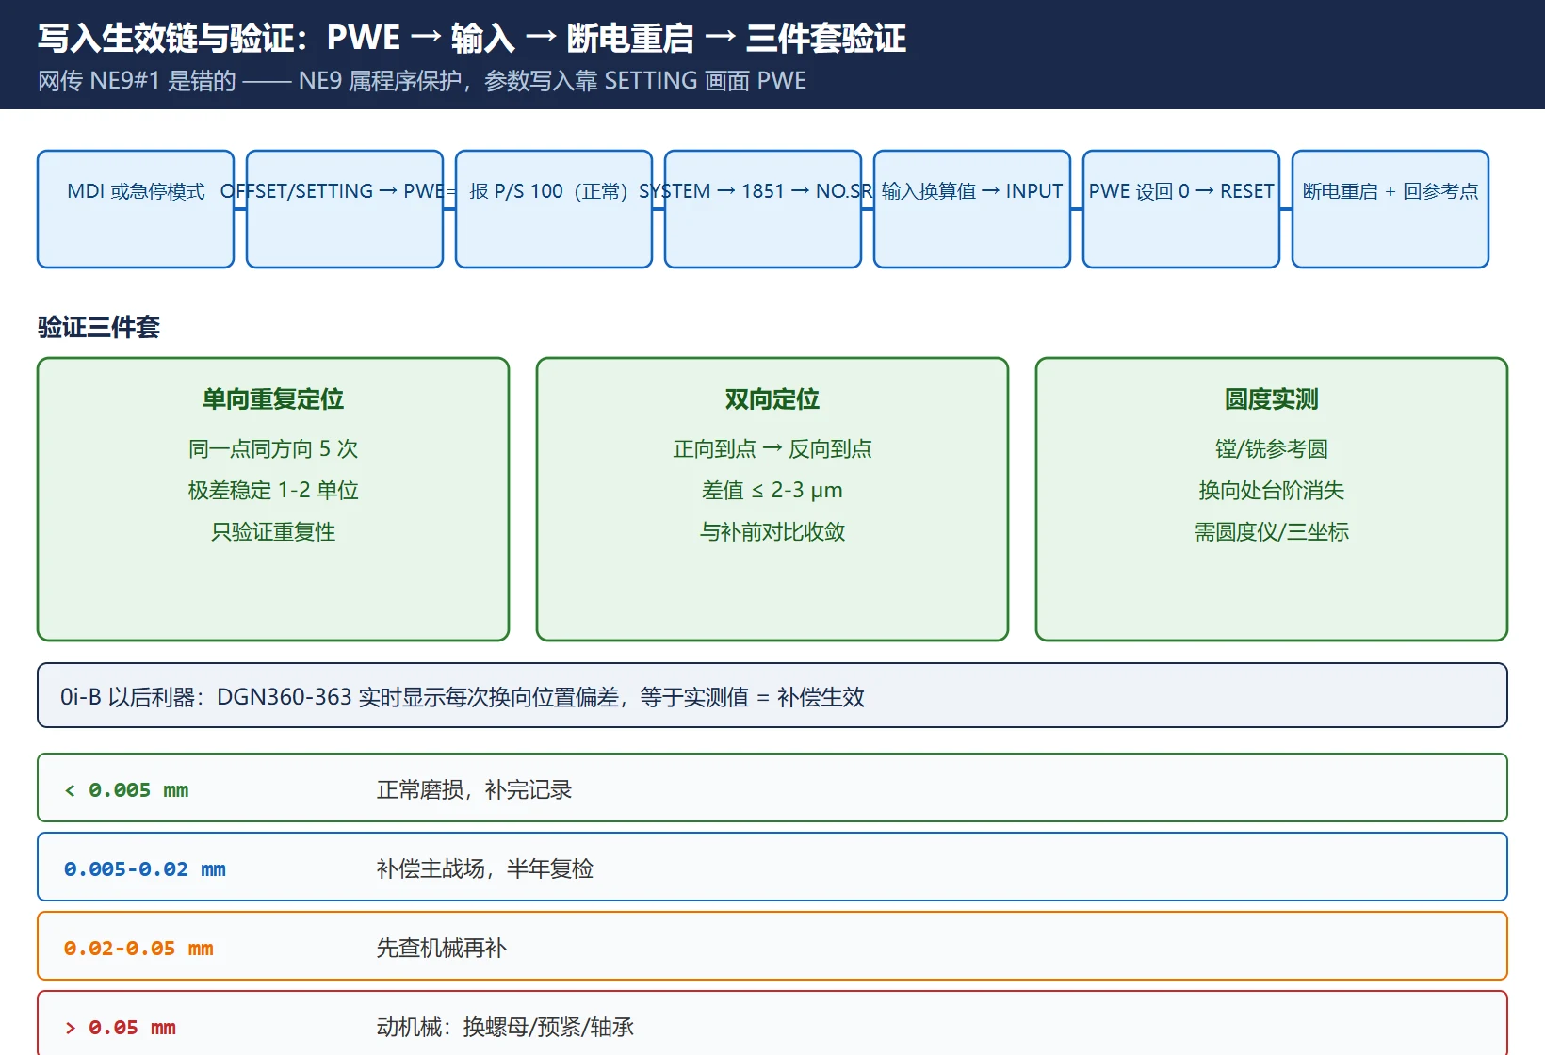Select the '圆度实测' card title
The image size is (1545, 1055).
click(x=1272, y=399)
